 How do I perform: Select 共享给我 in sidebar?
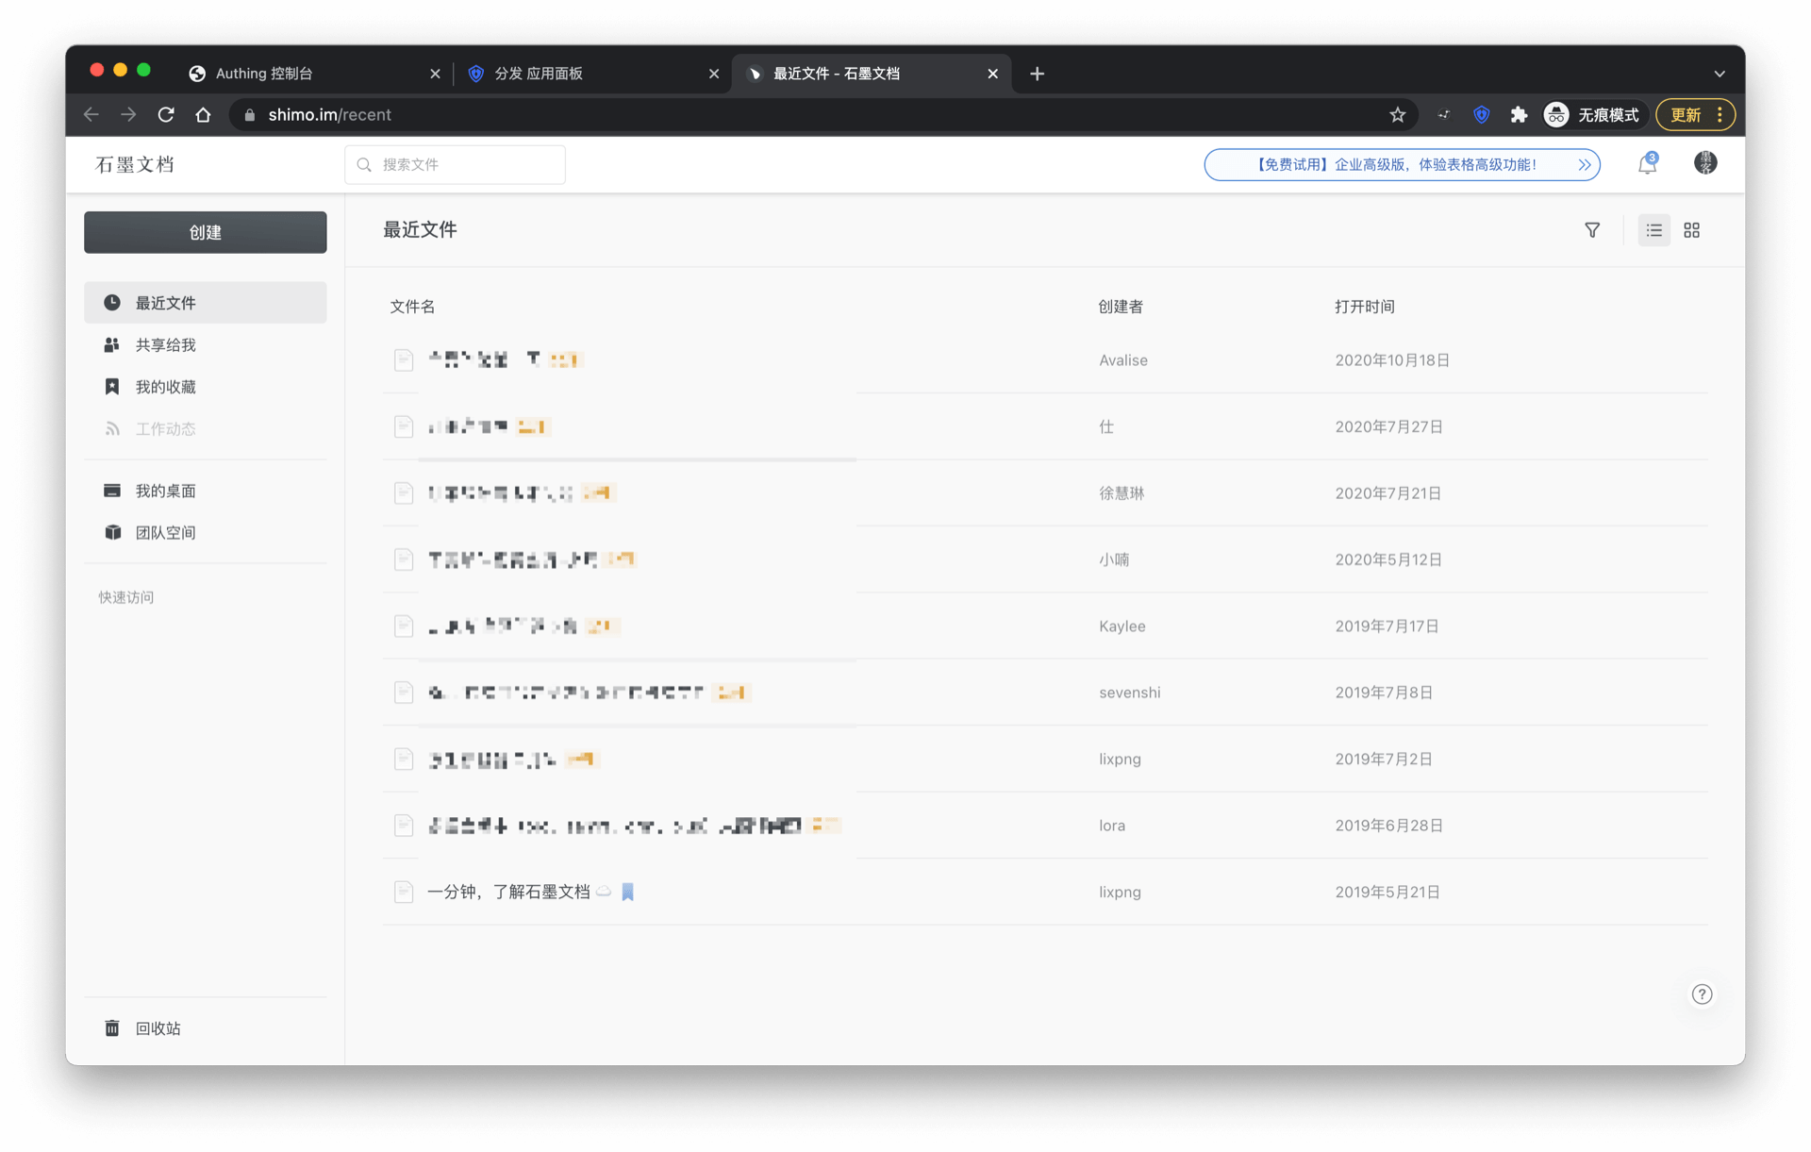coord(166,345)
